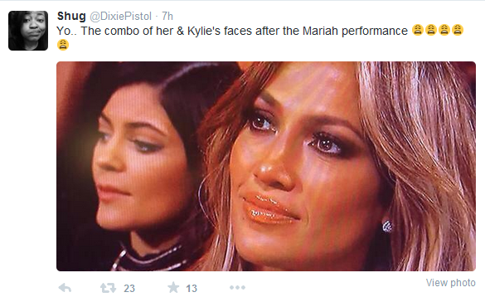Favorite the tweet with the star icon

click(x=173, y=287)
